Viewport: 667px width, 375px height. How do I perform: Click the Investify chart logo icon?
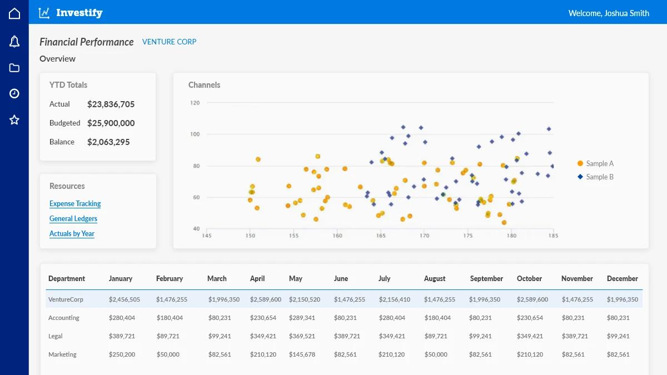pyautogui.click(x=44, y=13)
